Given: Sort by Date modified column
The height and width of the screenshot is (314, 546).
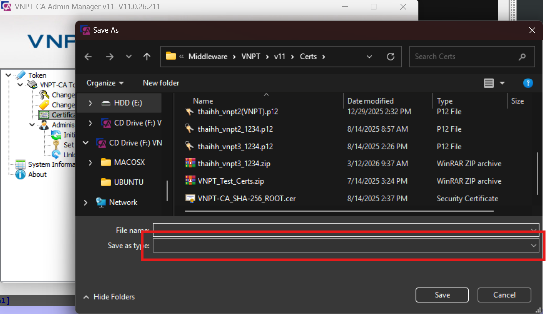Looking at the screenshot, I should coord(370,101).
